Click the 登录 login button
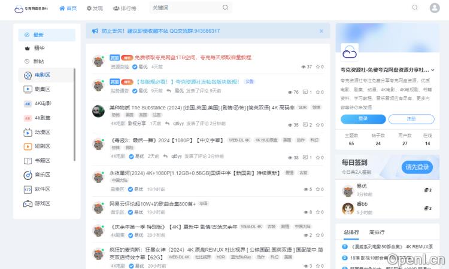449x269 pixels. tap(363, 119)
